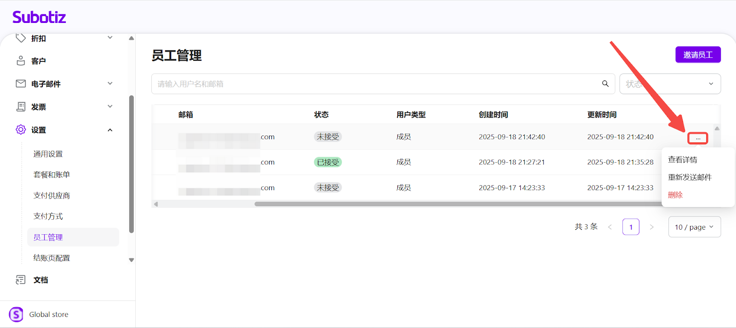
Task: Click the Global store avatar icon
Action: tap(16, 314)
